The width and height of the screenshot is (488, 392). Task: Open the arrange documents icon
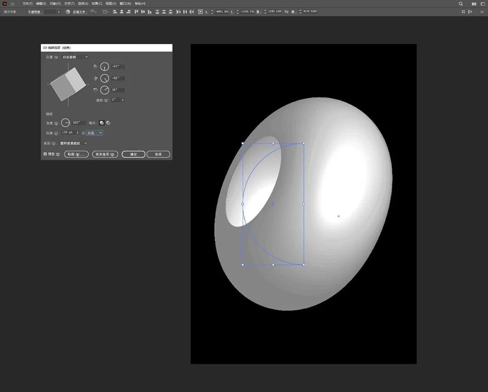click(x=474, y=4)
